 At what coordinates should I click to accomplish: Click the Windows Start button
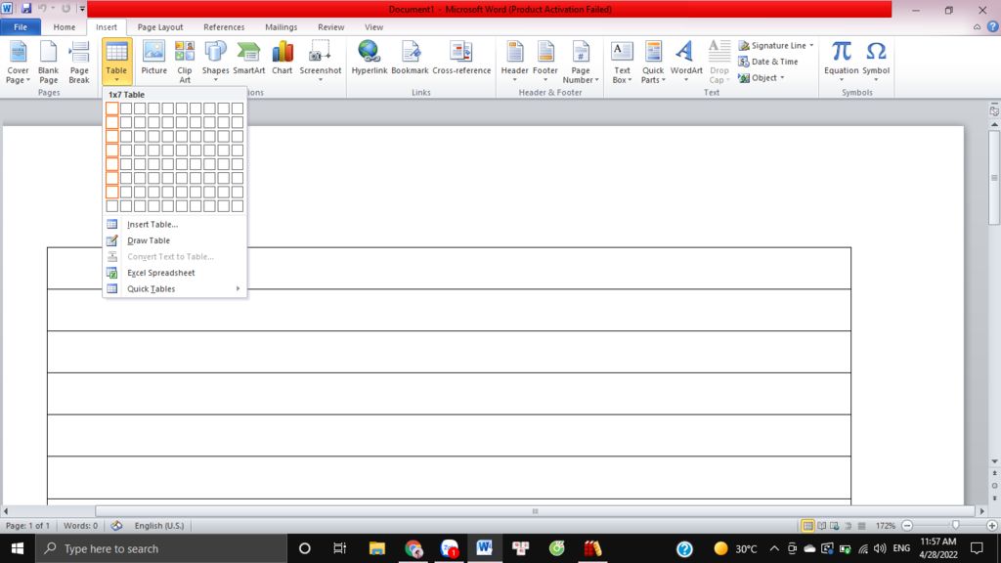[18, 548]
